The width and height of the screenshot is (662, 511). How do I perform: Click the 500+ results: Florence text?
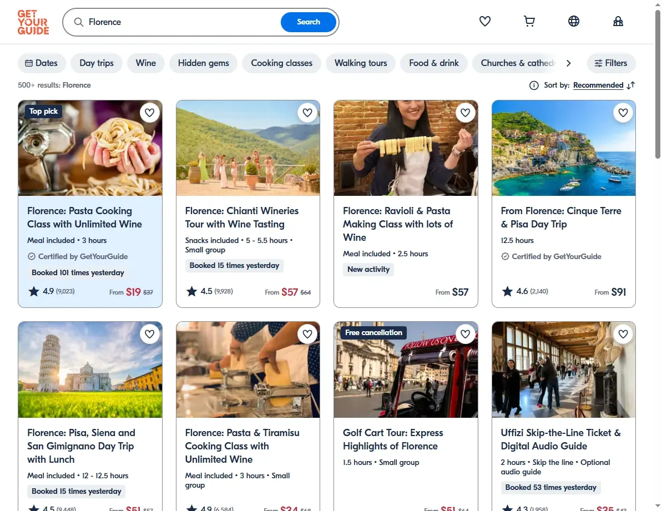(x=54, y=85)
